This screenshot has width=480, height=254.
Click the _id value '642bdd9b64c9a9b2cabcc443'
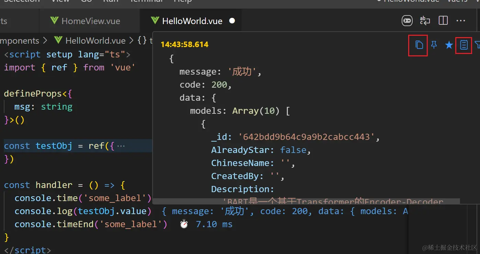pyautogui.click(x=306, y=137)
